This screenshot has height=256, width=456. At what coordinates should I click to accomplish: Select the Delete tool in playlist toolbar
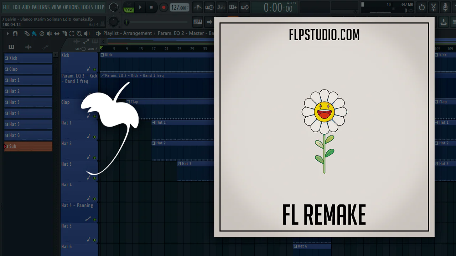point(42,33)
